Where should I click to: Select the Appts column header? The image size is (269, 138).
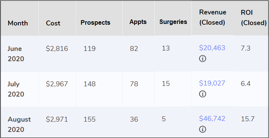pos(138,22)
